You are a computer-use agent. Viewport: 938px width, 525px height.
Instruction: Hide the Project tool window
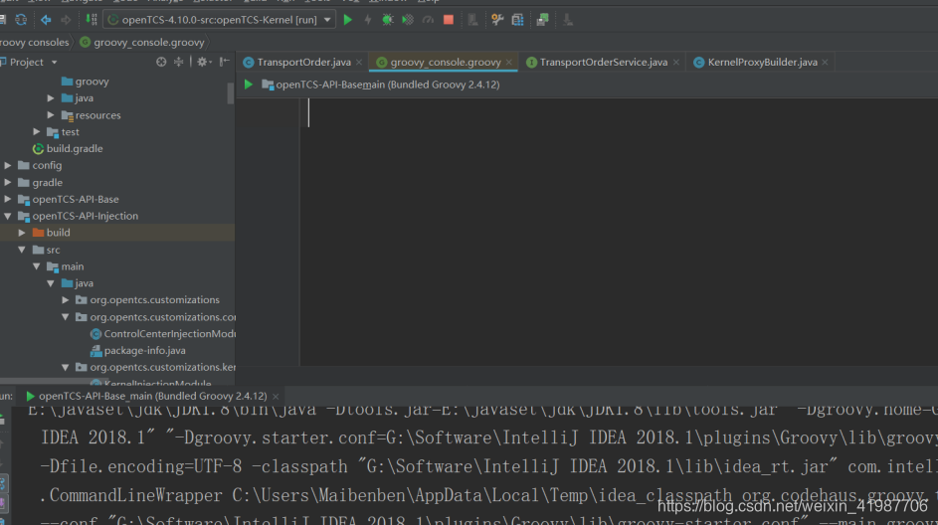click(x=225, y=62)
